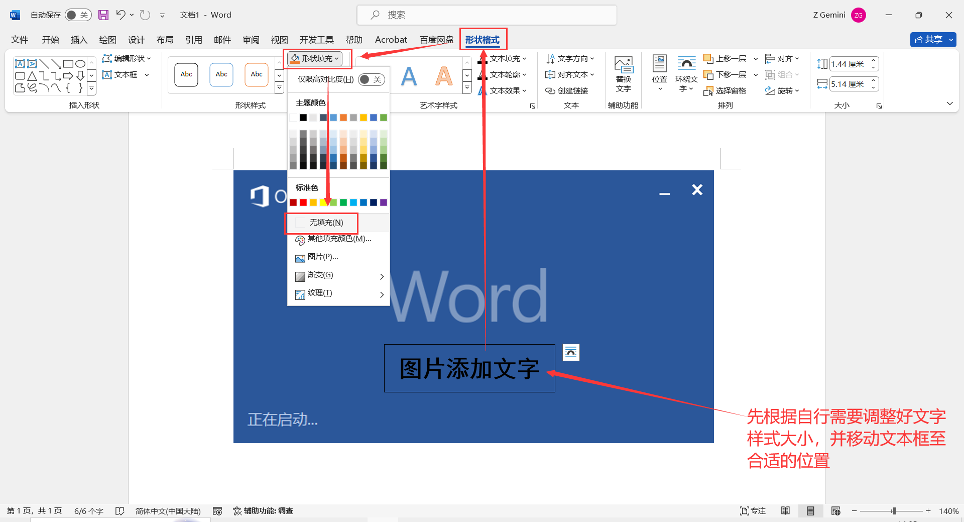
Task: Switch to Read Mode view icon
Action: point(785,511)
